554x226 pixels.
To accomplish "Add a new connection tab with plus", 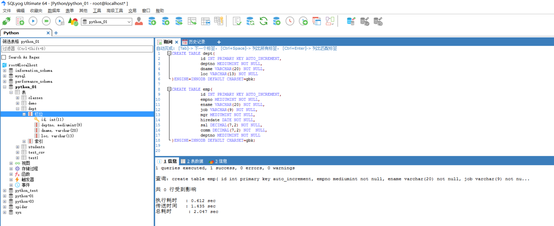I will click(56, 33).
